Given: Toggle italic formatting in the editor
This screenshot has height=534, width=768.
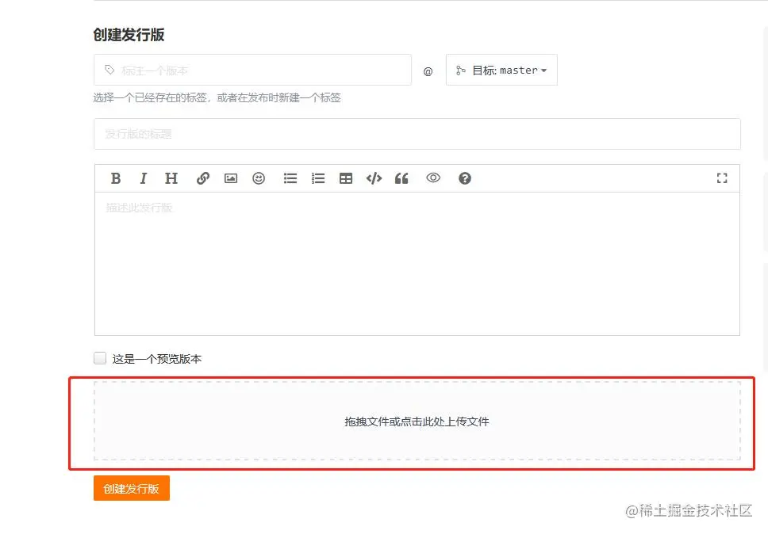Looking at the screenshot, I should [x=144, y=178].
